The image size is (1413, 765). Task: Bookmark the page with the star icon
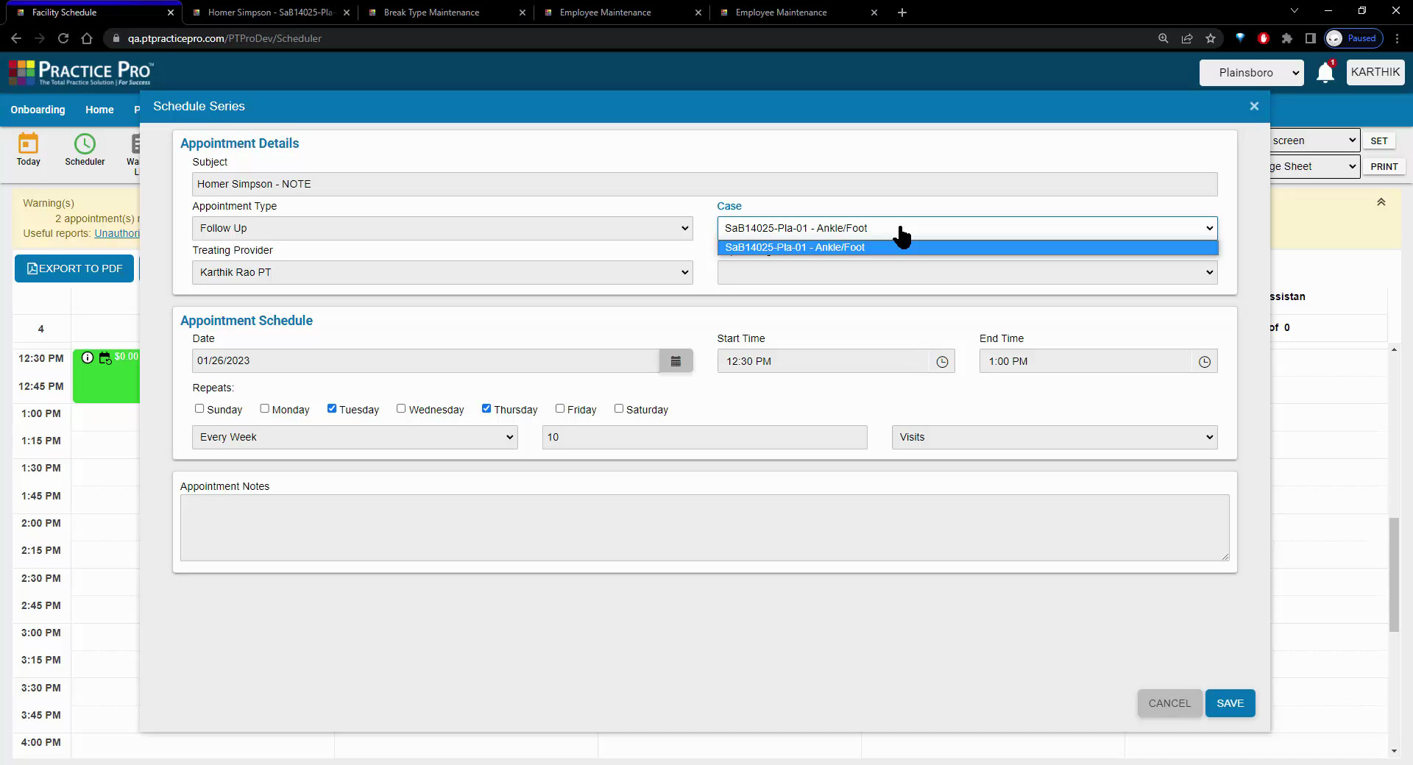(1210, 38)
